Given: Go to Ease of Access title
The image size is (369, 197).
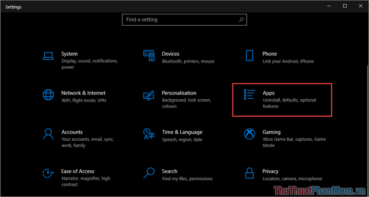Looking at the screenshot, I should pyautogui.click(x=77, y=171).
